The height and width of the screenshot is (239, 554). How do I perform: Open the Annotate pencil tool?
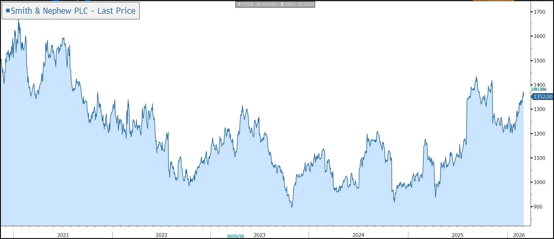(x=267, y=4)
